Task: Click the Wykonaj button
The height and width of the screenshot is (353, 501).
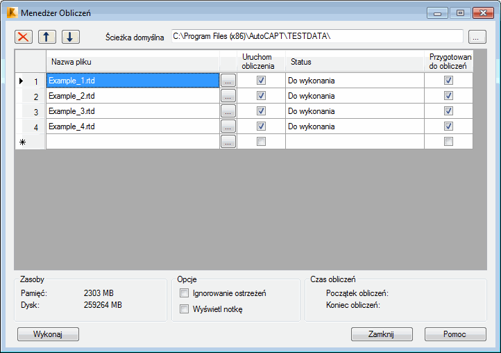Action: pos(48,334)
